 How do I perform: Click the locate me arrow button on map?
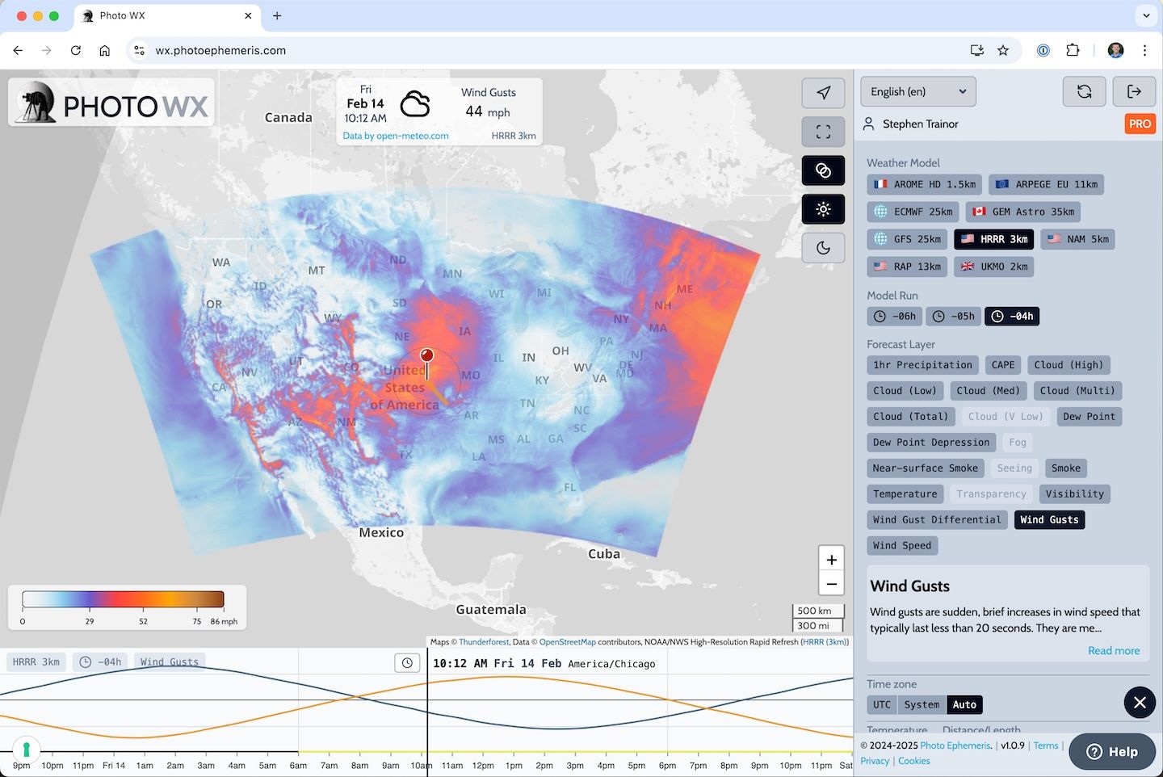[823, 93]
